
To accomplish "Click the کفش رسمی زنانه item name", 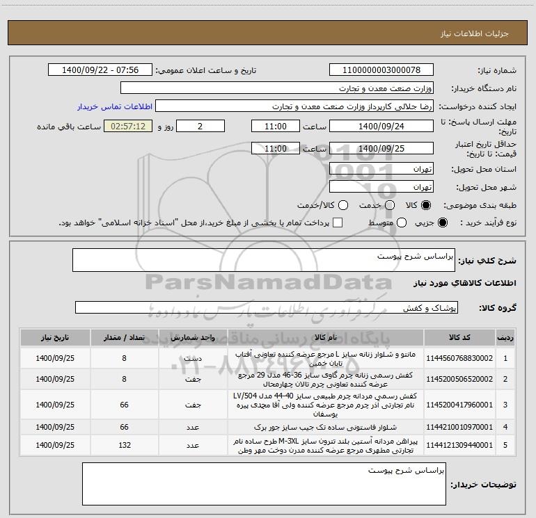I will 326,380.
